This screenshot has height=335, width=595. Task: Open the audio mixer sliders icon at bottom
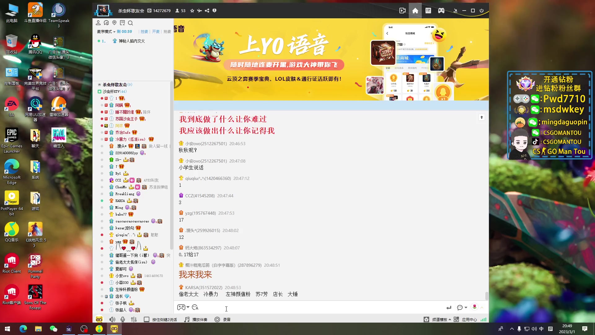(x=133, y=319)
